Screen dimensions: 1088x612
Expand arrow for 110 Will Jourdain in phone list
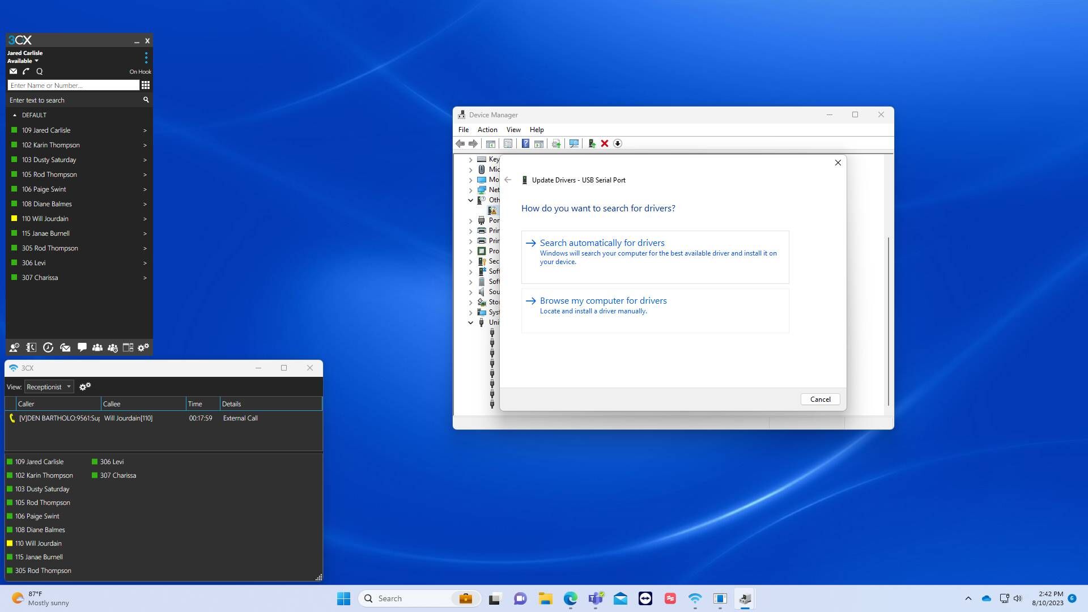[x=145, y=219]
